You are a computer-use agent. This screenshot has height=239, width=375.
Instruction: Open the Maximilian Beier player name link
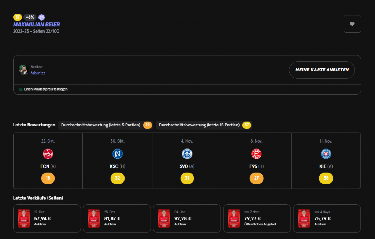[36, 25]
